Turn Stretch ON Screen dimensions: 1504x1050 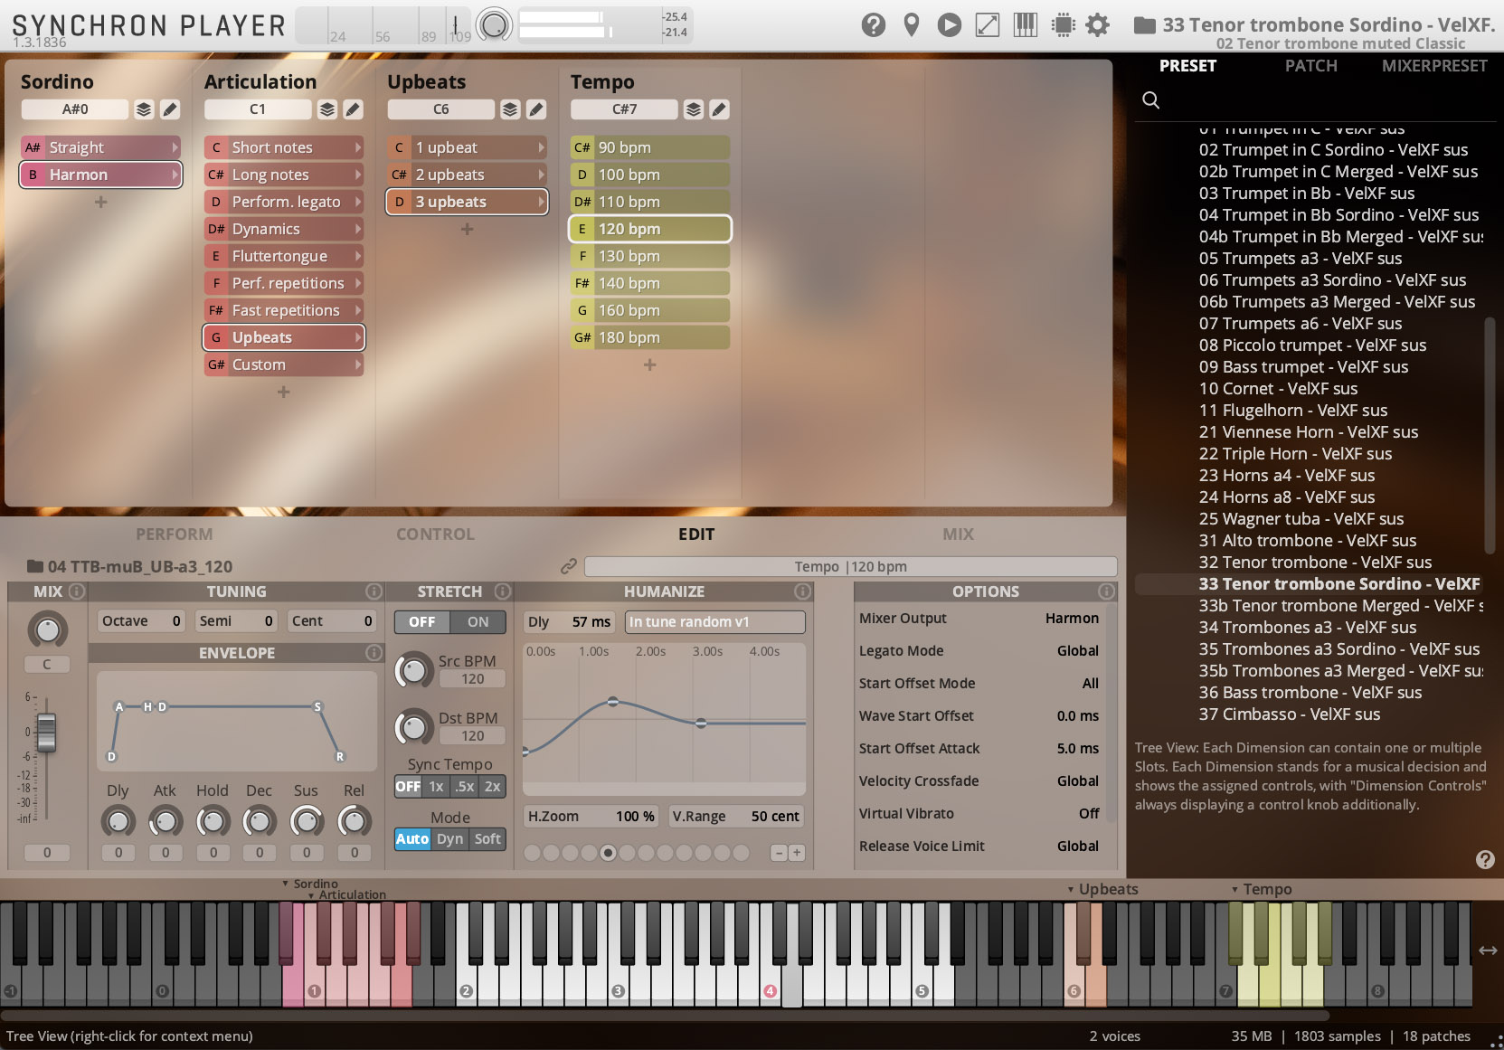(x=478, y=622)
